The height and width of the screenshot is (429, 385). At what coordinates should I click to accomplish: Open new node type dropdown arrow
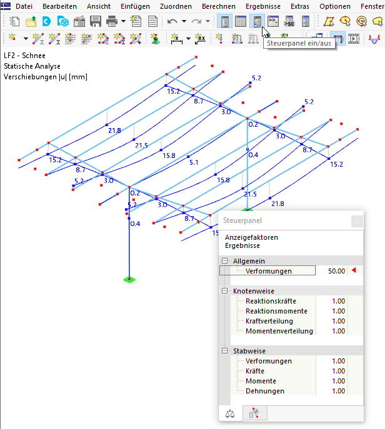[x=26, y=39]
